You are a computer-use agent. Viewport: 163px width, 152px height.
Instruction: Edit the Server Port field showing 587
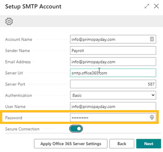point(113,84)
